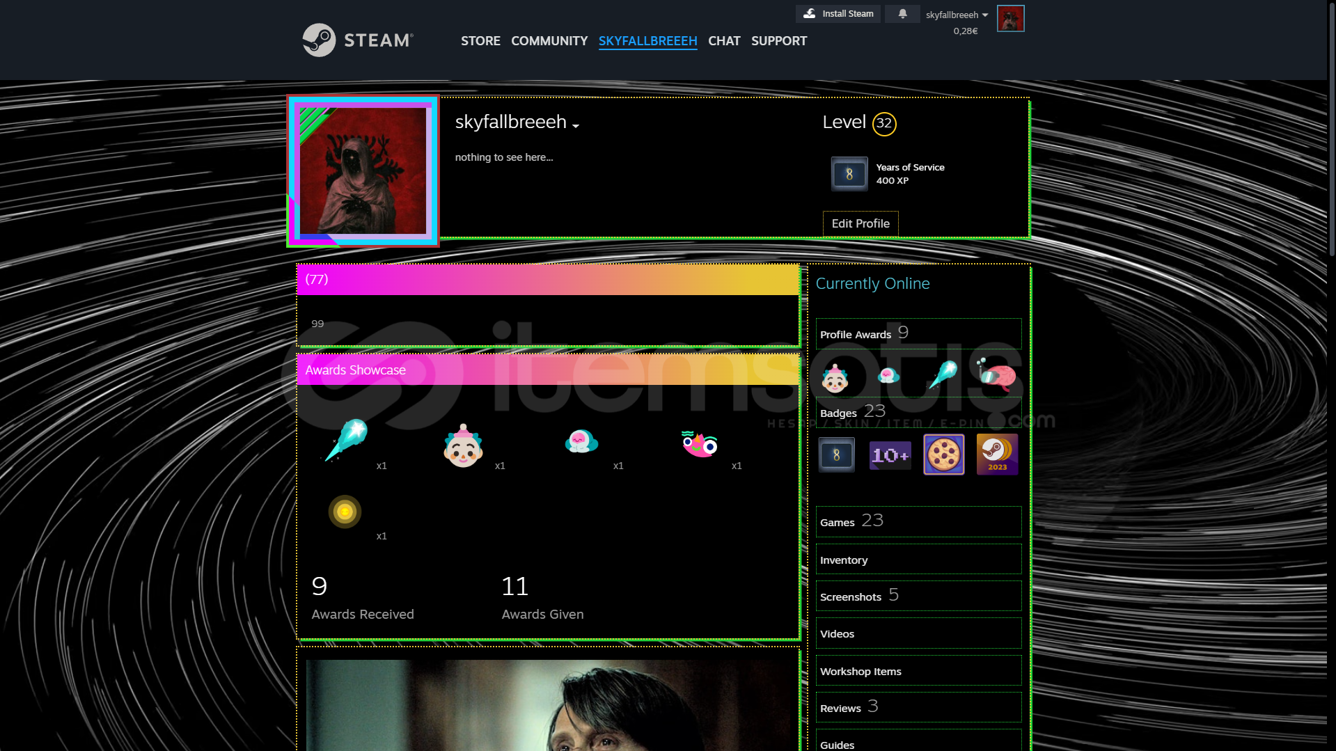Screen dimensions: 1336x751
Task: Click the Install Steam button
Action: click(x=838, y=14)
